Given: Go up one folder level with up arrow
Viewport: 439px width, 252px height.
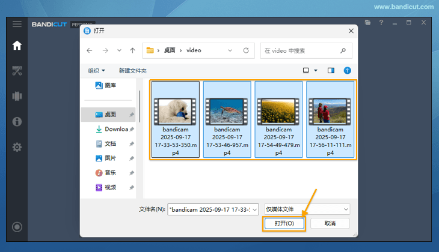Looking at the screenshot, I should 133,50.
